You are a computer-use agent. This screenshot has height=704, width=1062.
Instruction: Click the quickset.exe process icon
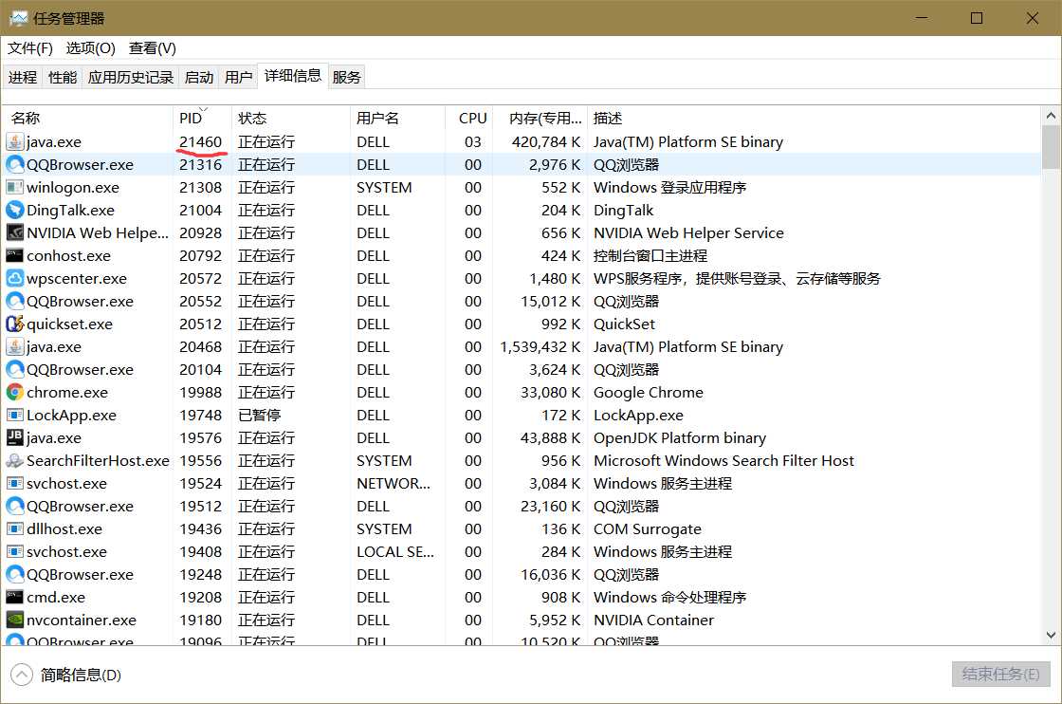coord(15,324)
